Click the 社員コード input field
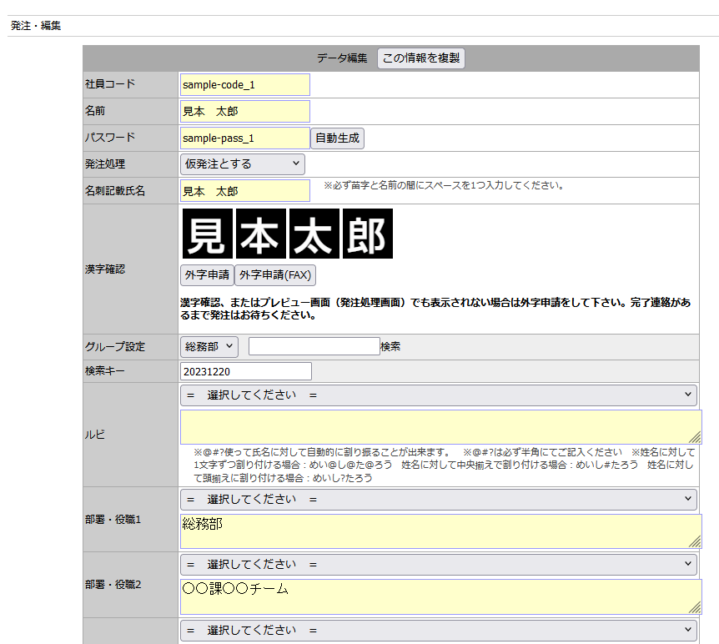Screen dimensions: 719x644 click(244, 85)
